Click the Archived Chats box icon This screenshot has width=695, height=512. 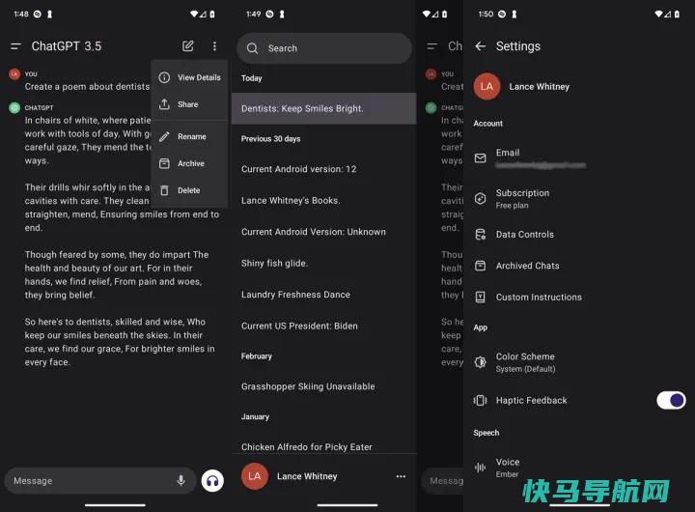click(x=481, y=266)
